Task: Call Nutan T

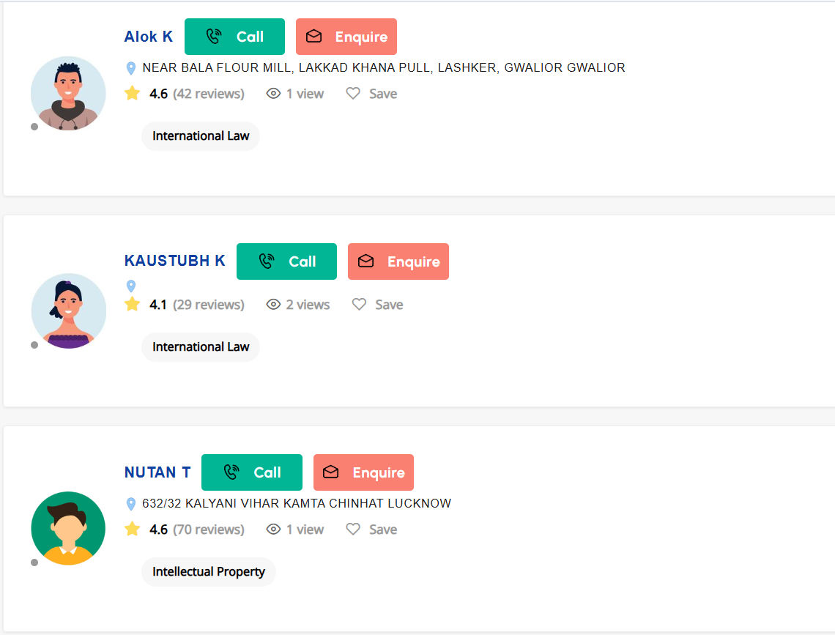Action: click(x=251, y=472)
